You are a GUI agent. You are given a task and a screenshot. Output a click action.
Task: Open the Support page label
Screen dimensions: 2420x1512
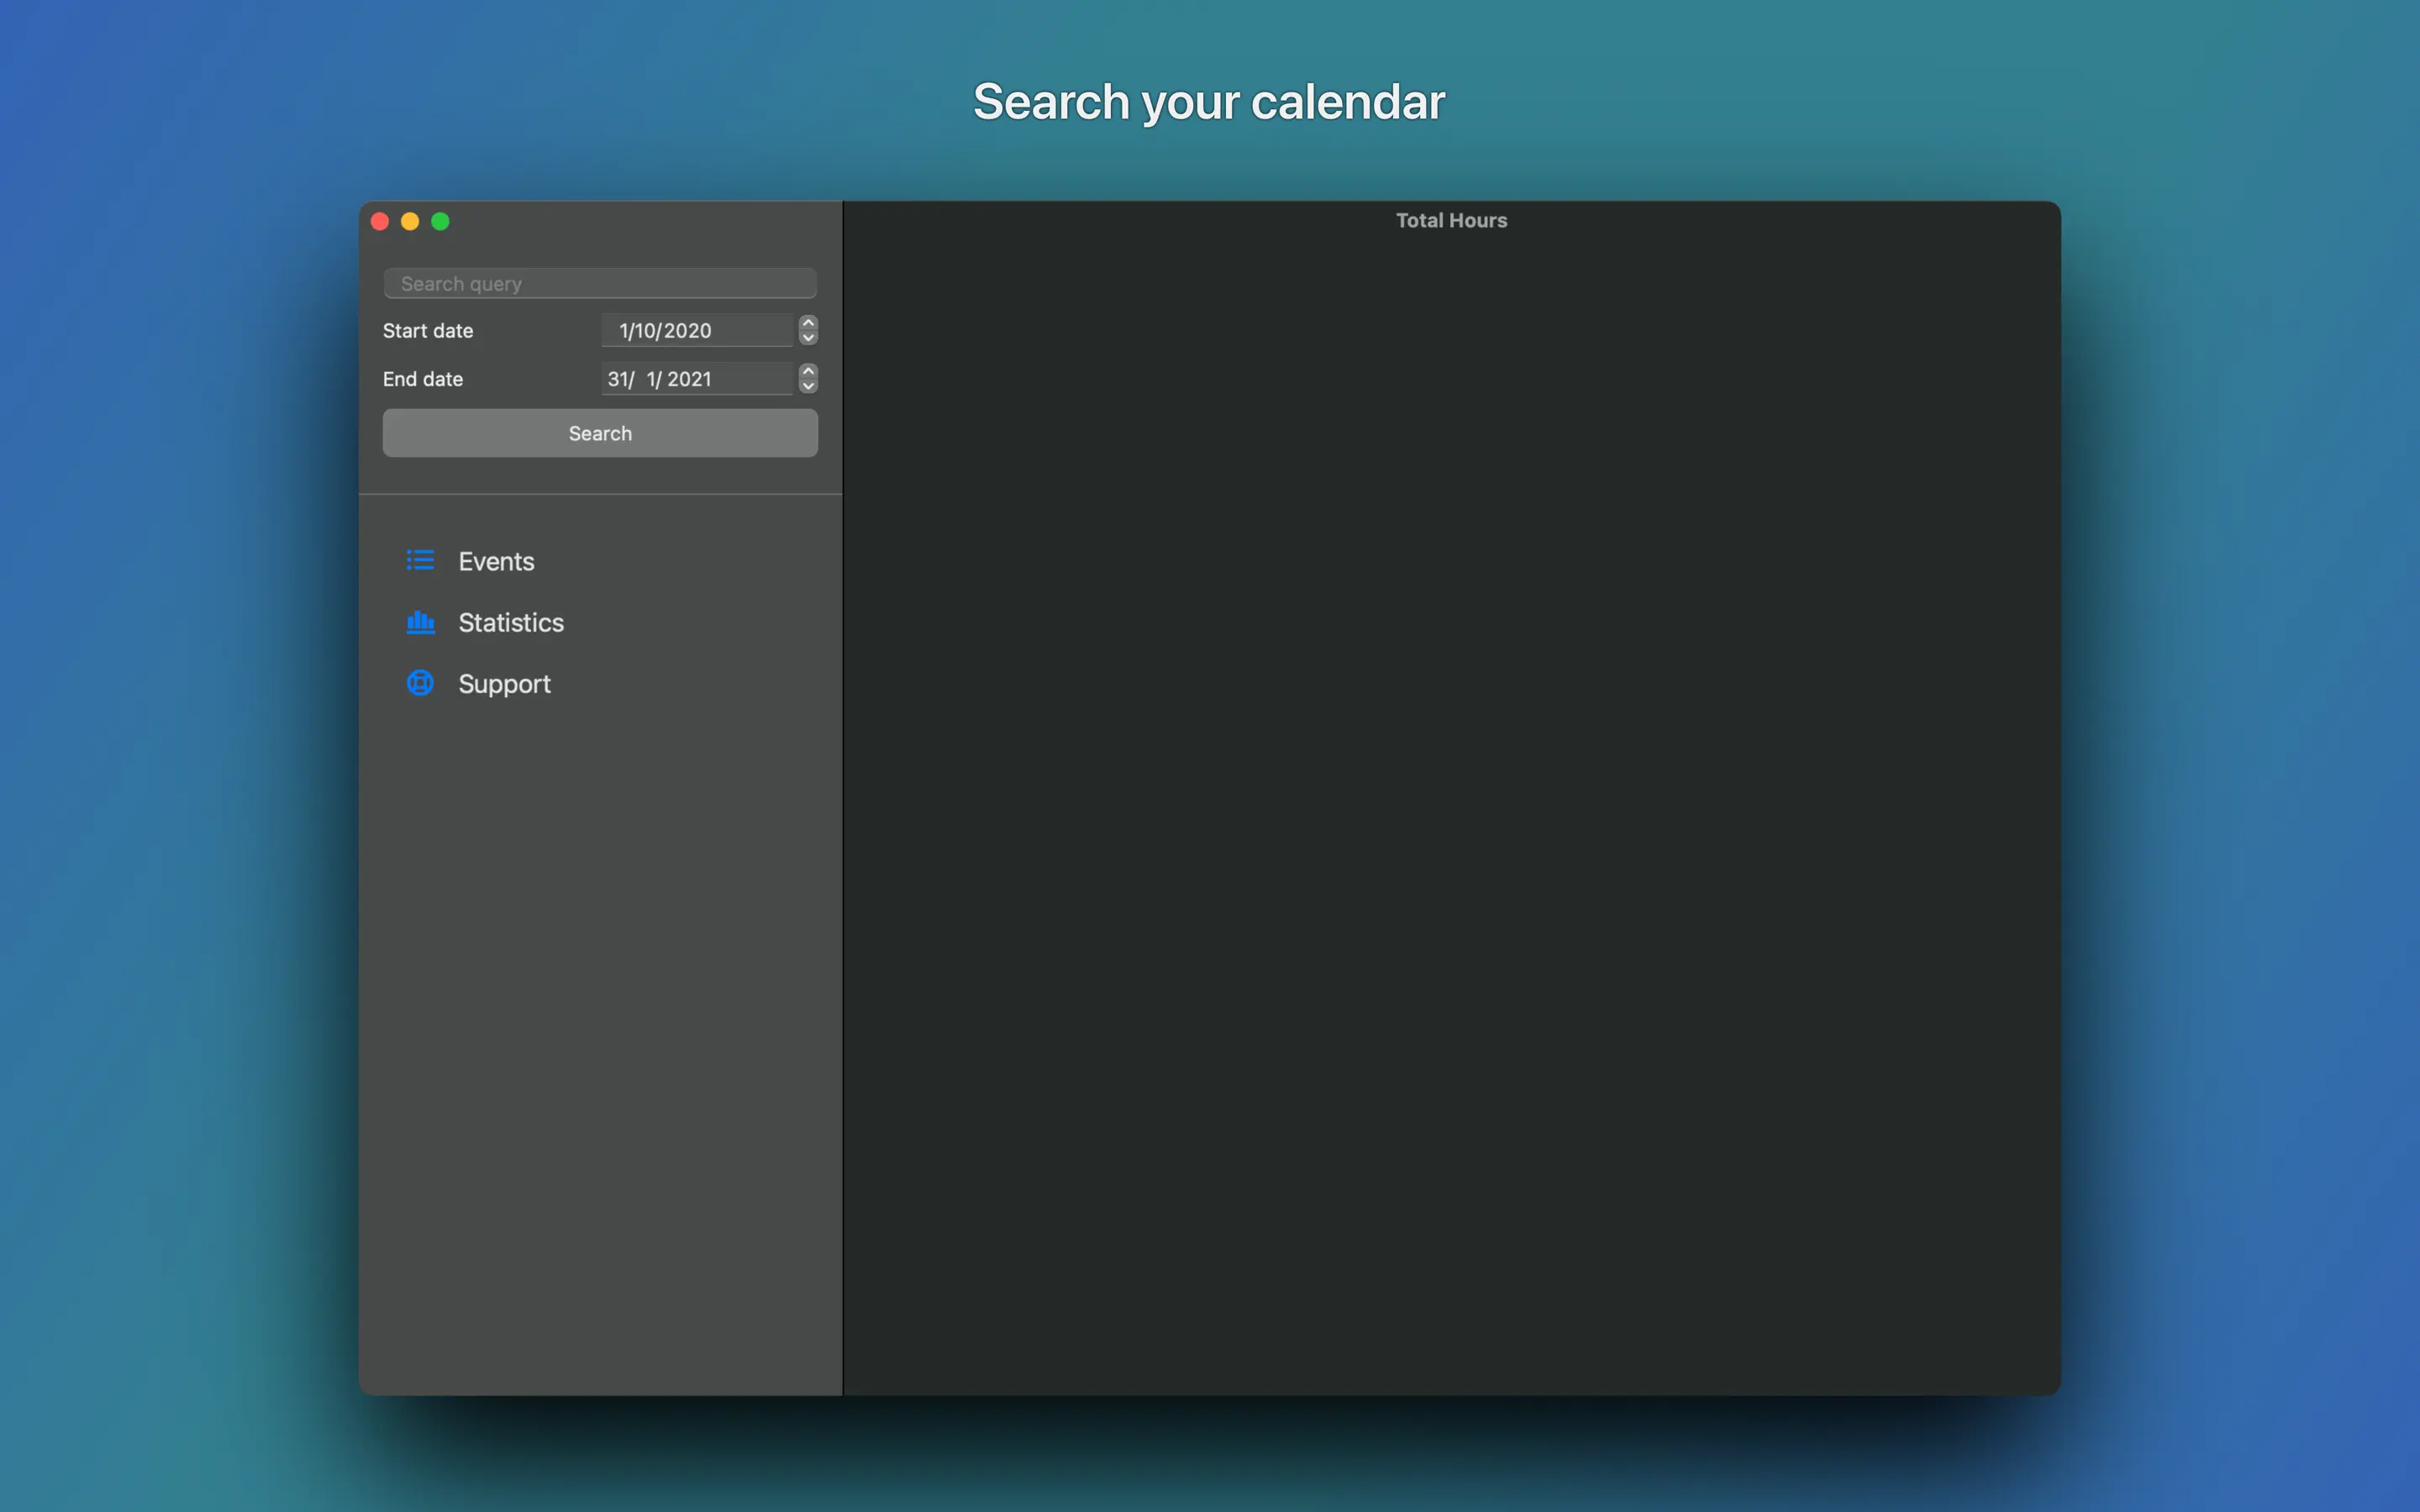point(504,683)
